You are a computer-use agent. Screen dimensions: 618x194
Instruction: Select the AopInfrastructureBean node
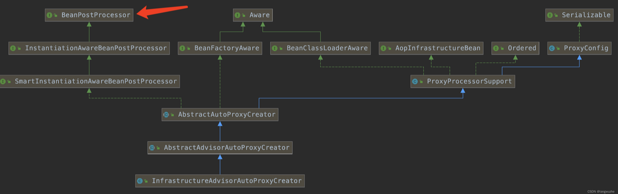pos(431,48)
